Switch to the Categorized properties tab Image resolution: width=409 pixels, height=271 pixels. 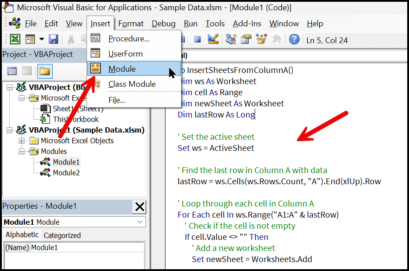pyautogui.click(x=62, y=235)
